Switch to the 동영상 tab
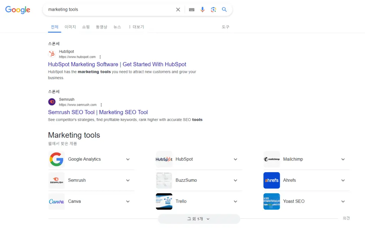The height and width of the screenshot is (228, 365). click(102, 27)
